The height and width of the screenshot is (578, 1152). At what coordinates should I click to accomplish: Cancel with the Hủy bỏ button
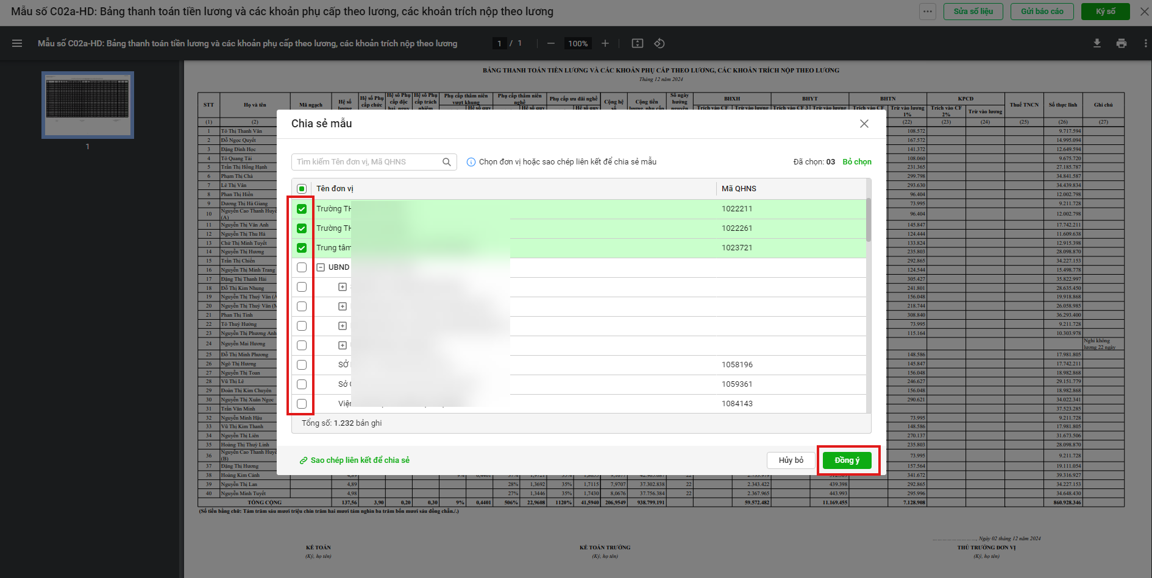(x=791, y=460)
